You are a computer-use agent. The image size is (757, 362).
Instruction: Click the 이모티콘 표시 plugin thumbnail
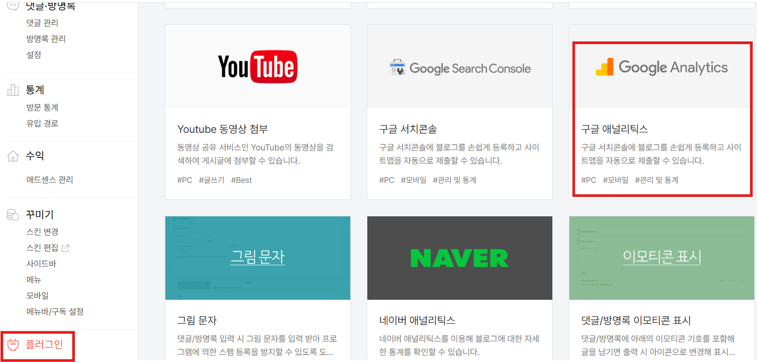[661, 258]
